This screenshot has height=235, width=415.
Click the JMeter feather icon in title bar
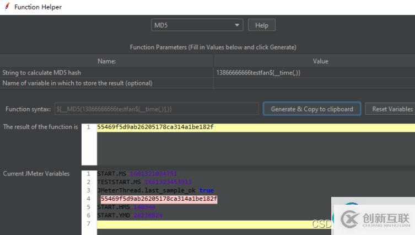tap(7, 7)
